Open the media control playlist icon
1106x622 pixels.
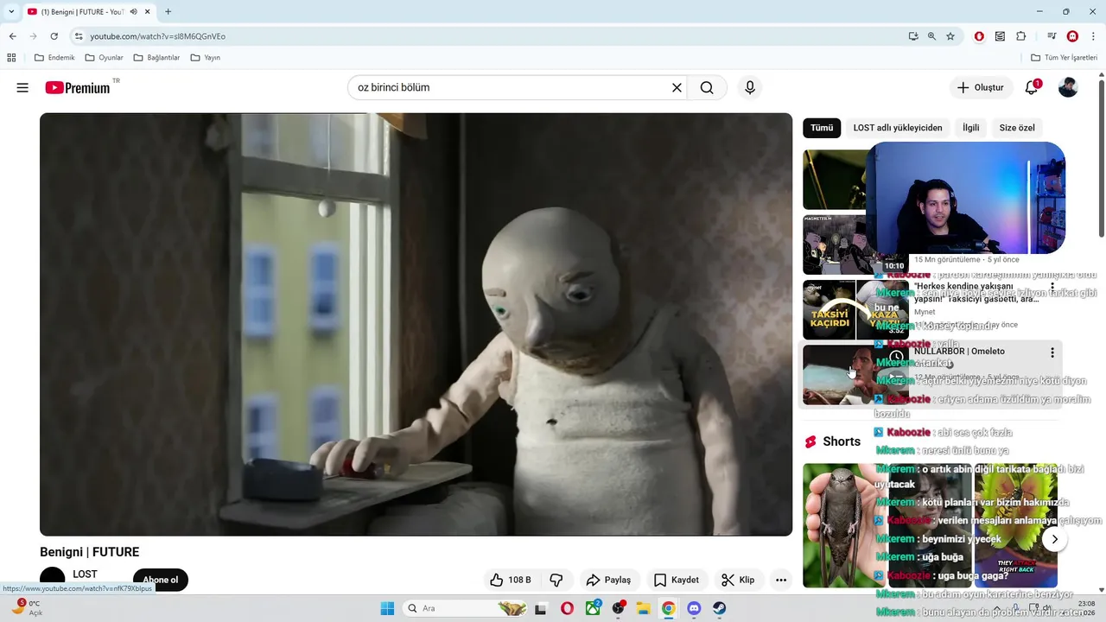[x=1052, y=36]
